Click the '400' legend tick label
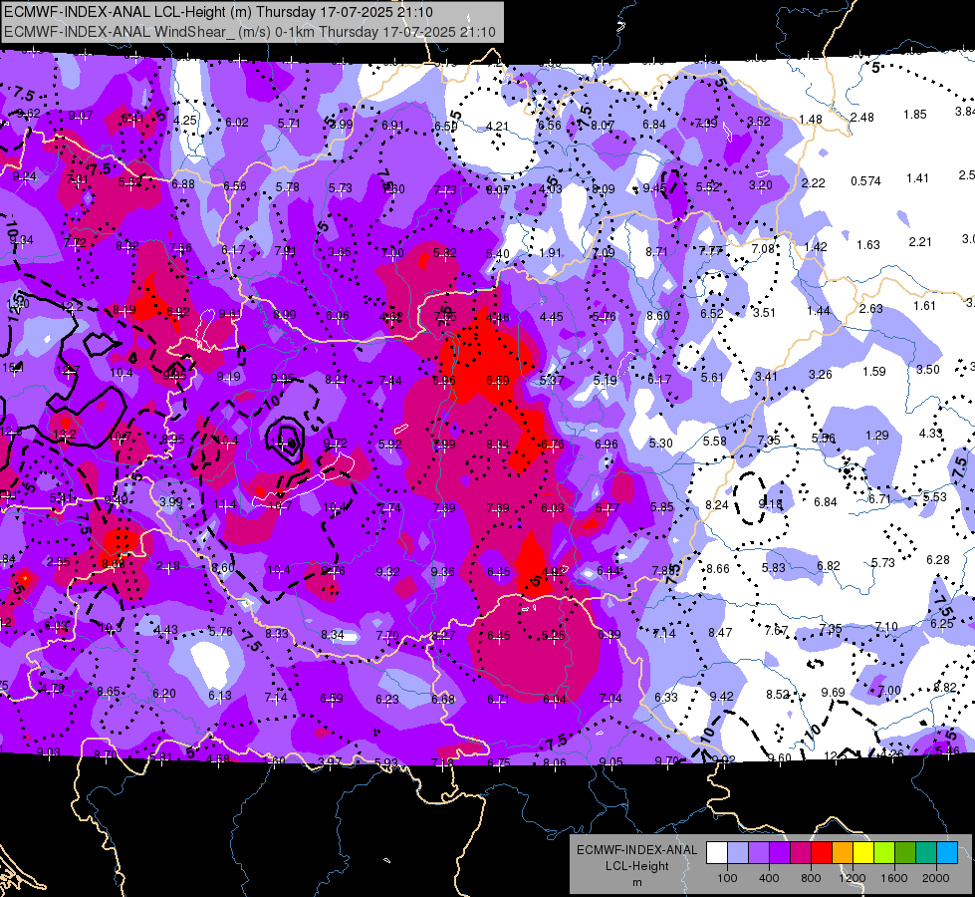 pos(769,878)
